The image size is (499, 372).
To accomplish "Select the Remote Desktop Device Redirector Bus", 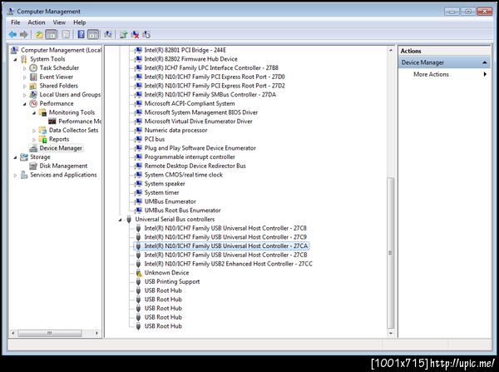I will coord(195,166).
